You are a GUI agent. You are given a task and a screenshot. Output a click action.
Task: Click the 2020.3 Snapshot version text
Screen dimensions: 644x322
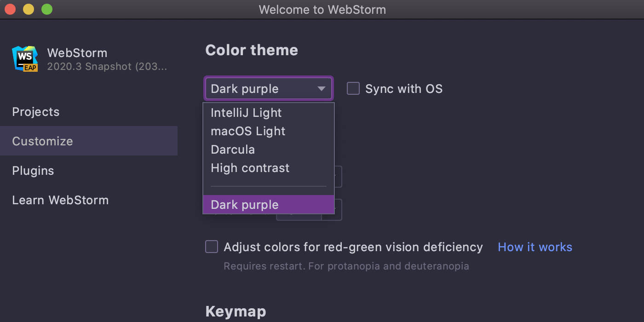107,66
